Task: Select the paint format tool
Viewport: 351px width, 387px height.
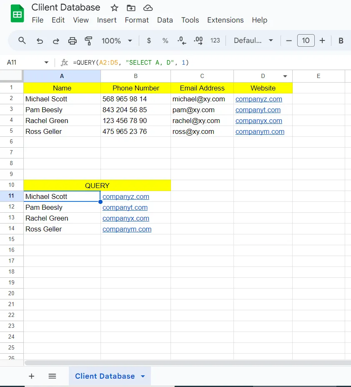Action: point(88,41)
